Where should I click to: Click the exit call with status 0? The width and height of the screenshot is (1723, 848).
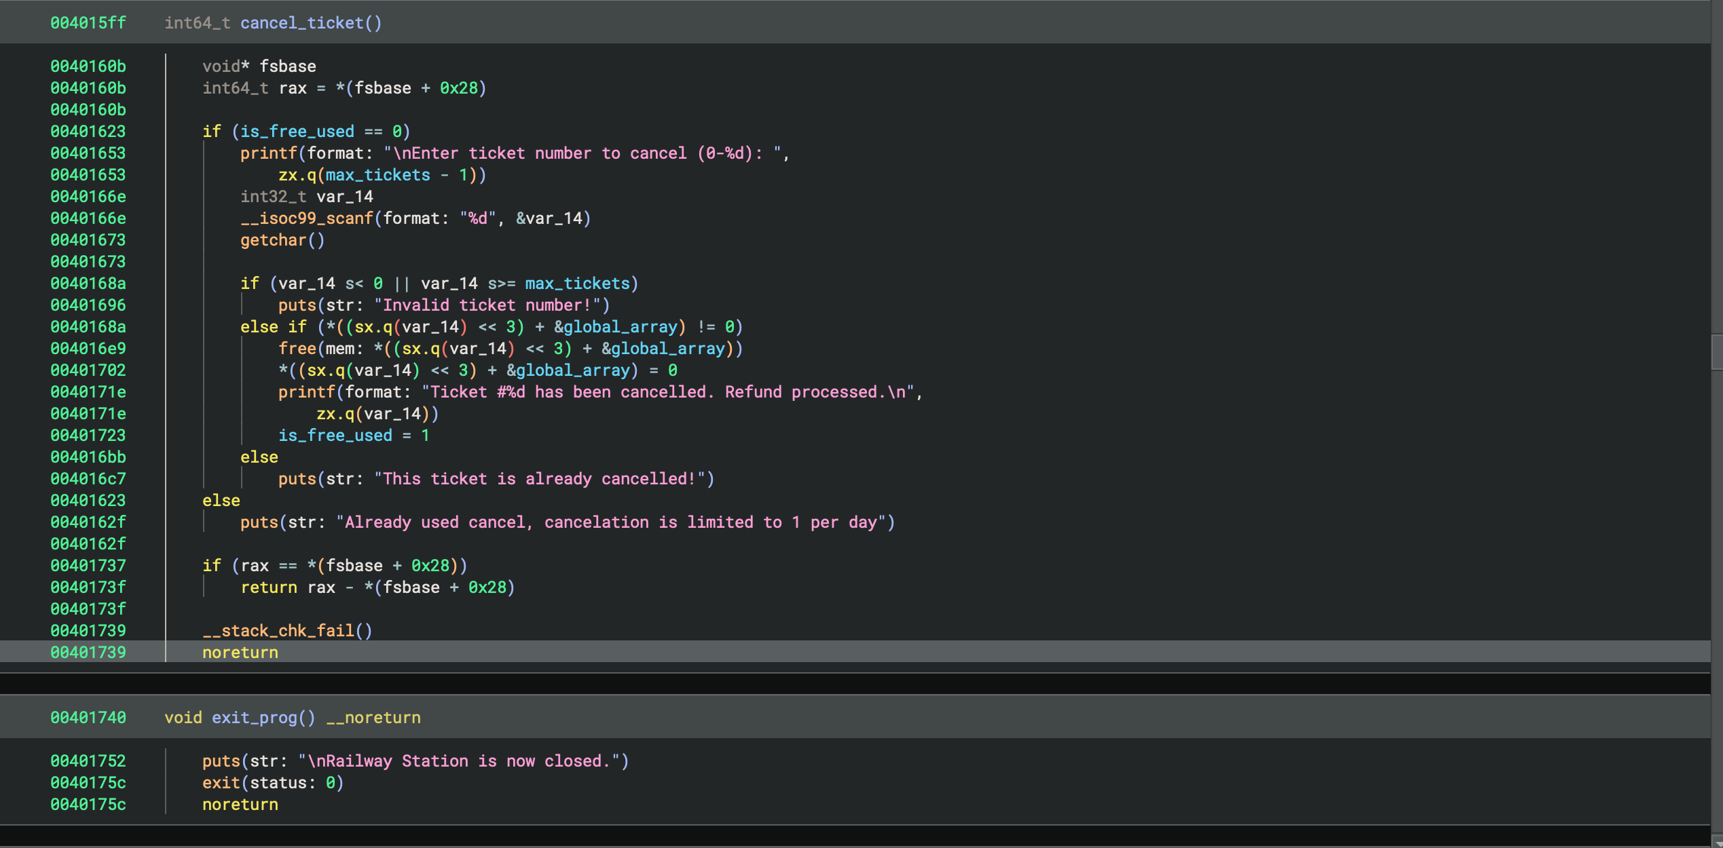(221, 783)
